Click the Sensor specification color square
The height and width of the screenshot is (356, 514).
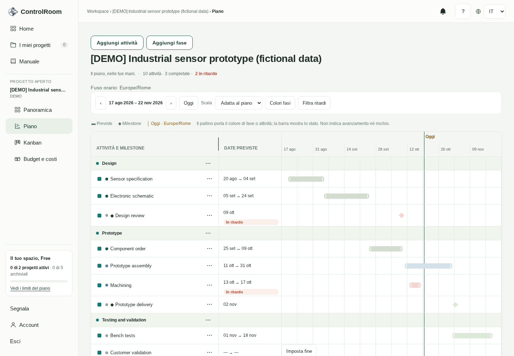(100, 179)
